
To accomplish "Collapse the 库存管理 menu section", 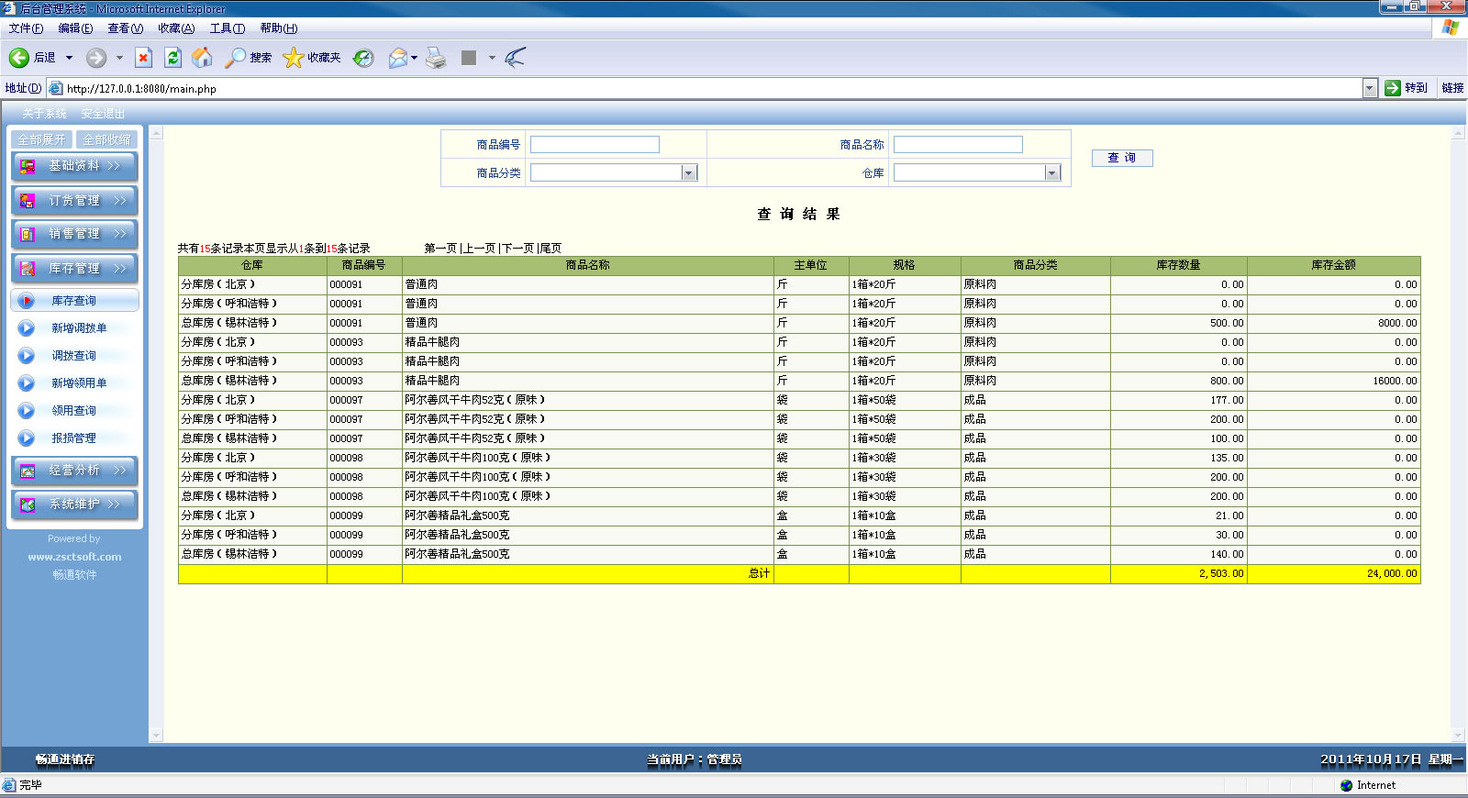I will pyautogui.click(x=74, y=268).
